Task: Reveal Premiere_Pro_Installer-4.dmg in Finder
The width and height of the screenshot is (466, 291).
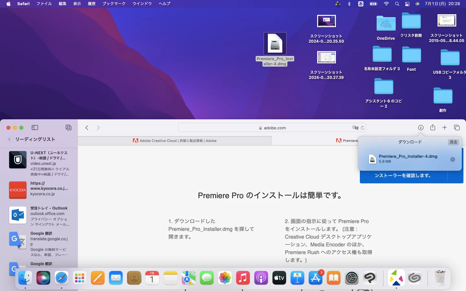Action: click(453, 159)
